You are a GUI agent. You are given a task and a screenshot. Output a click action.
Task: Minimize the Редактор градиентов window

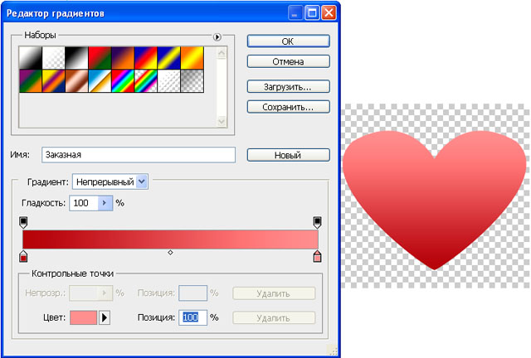pos(295,13)
